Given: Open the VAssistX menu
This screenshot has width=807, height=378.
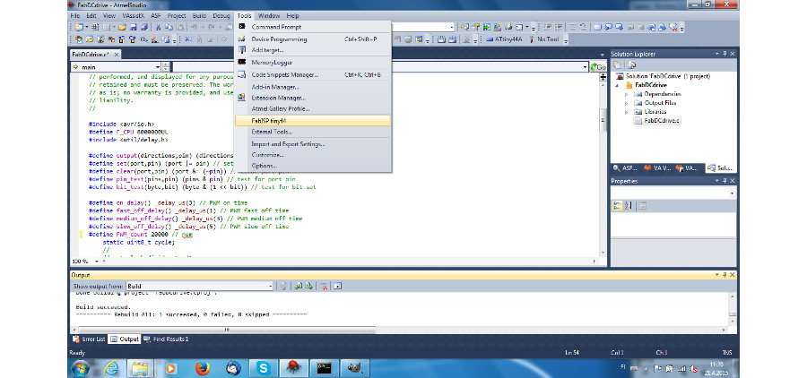Looking at the screenshot, I should click(x=134, y=16).
